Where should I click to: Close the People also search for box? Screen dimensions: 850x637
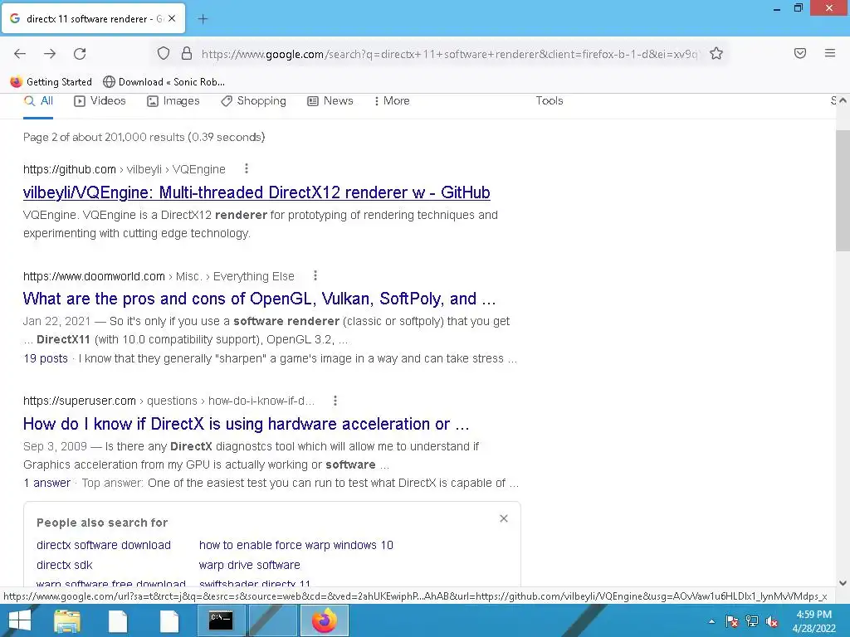[x=504, y=518]
